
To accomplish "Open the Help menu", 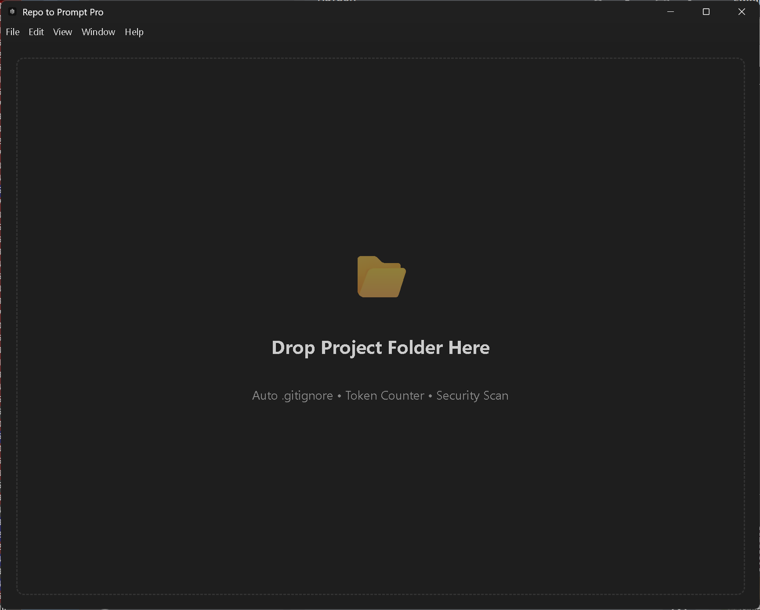I will [x=134, y=32].
